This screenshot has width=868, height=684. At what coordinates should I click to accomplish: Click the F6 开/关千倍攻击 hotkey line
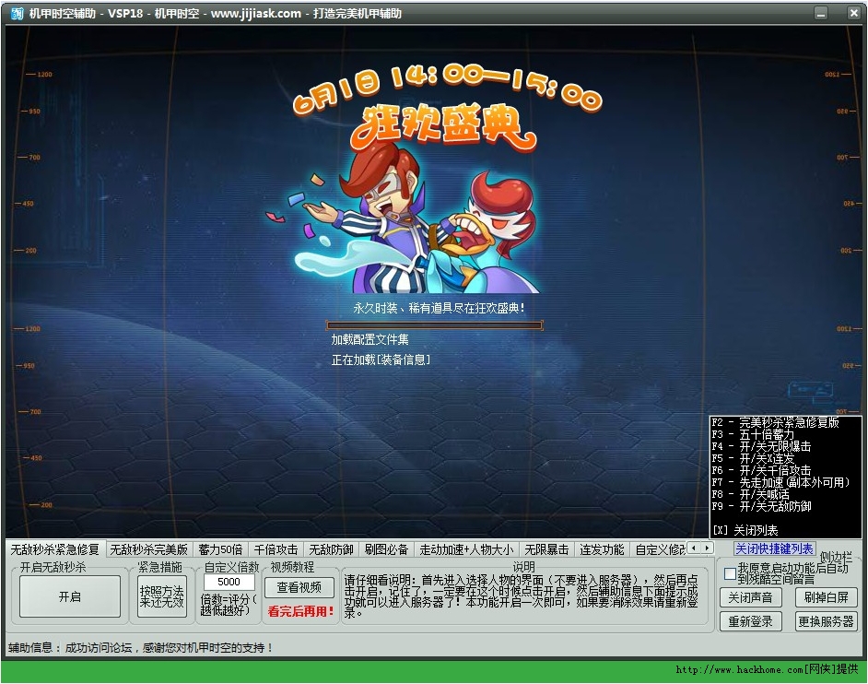(761, 470)
